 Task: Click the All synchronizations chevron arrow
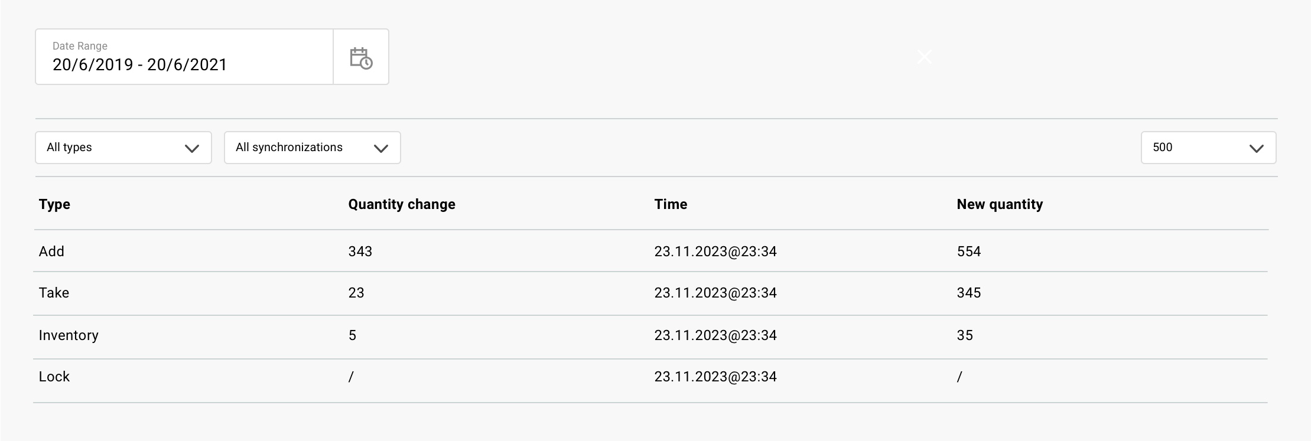coord(381,149)
